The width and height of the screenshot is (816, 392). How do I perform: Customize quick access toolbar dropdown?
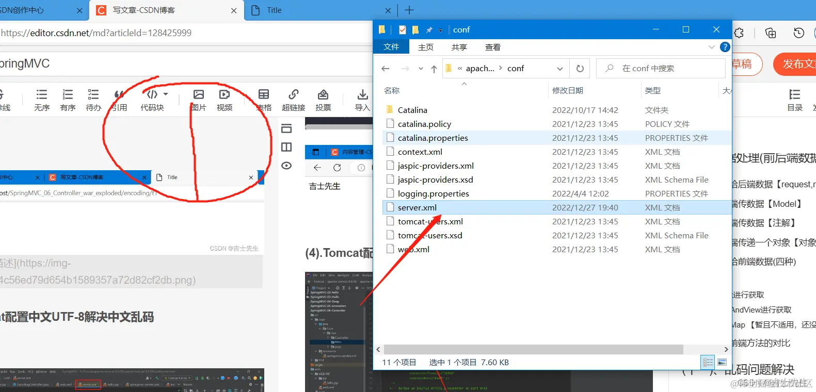440,30
